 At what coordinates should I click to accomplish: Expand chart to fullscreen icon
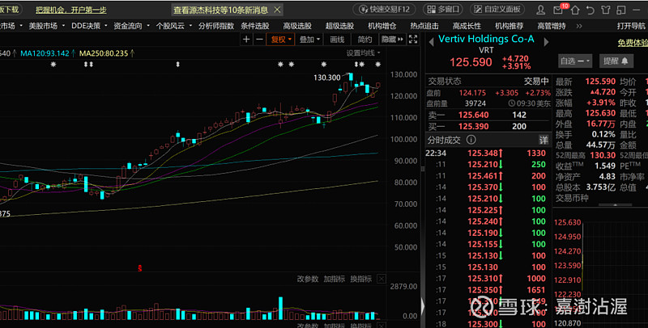(413, 39)
